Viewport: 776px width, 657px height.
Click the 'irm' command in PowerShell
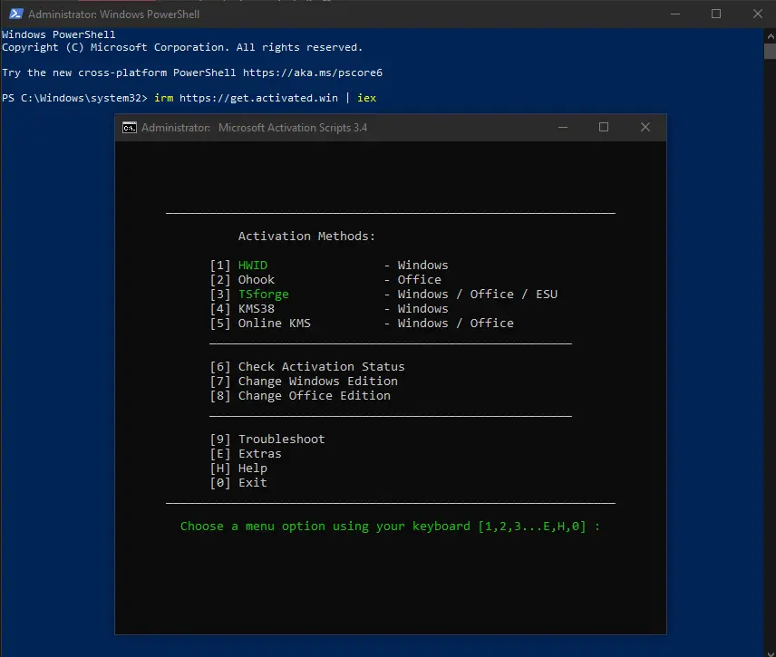[x=164, y=98]
